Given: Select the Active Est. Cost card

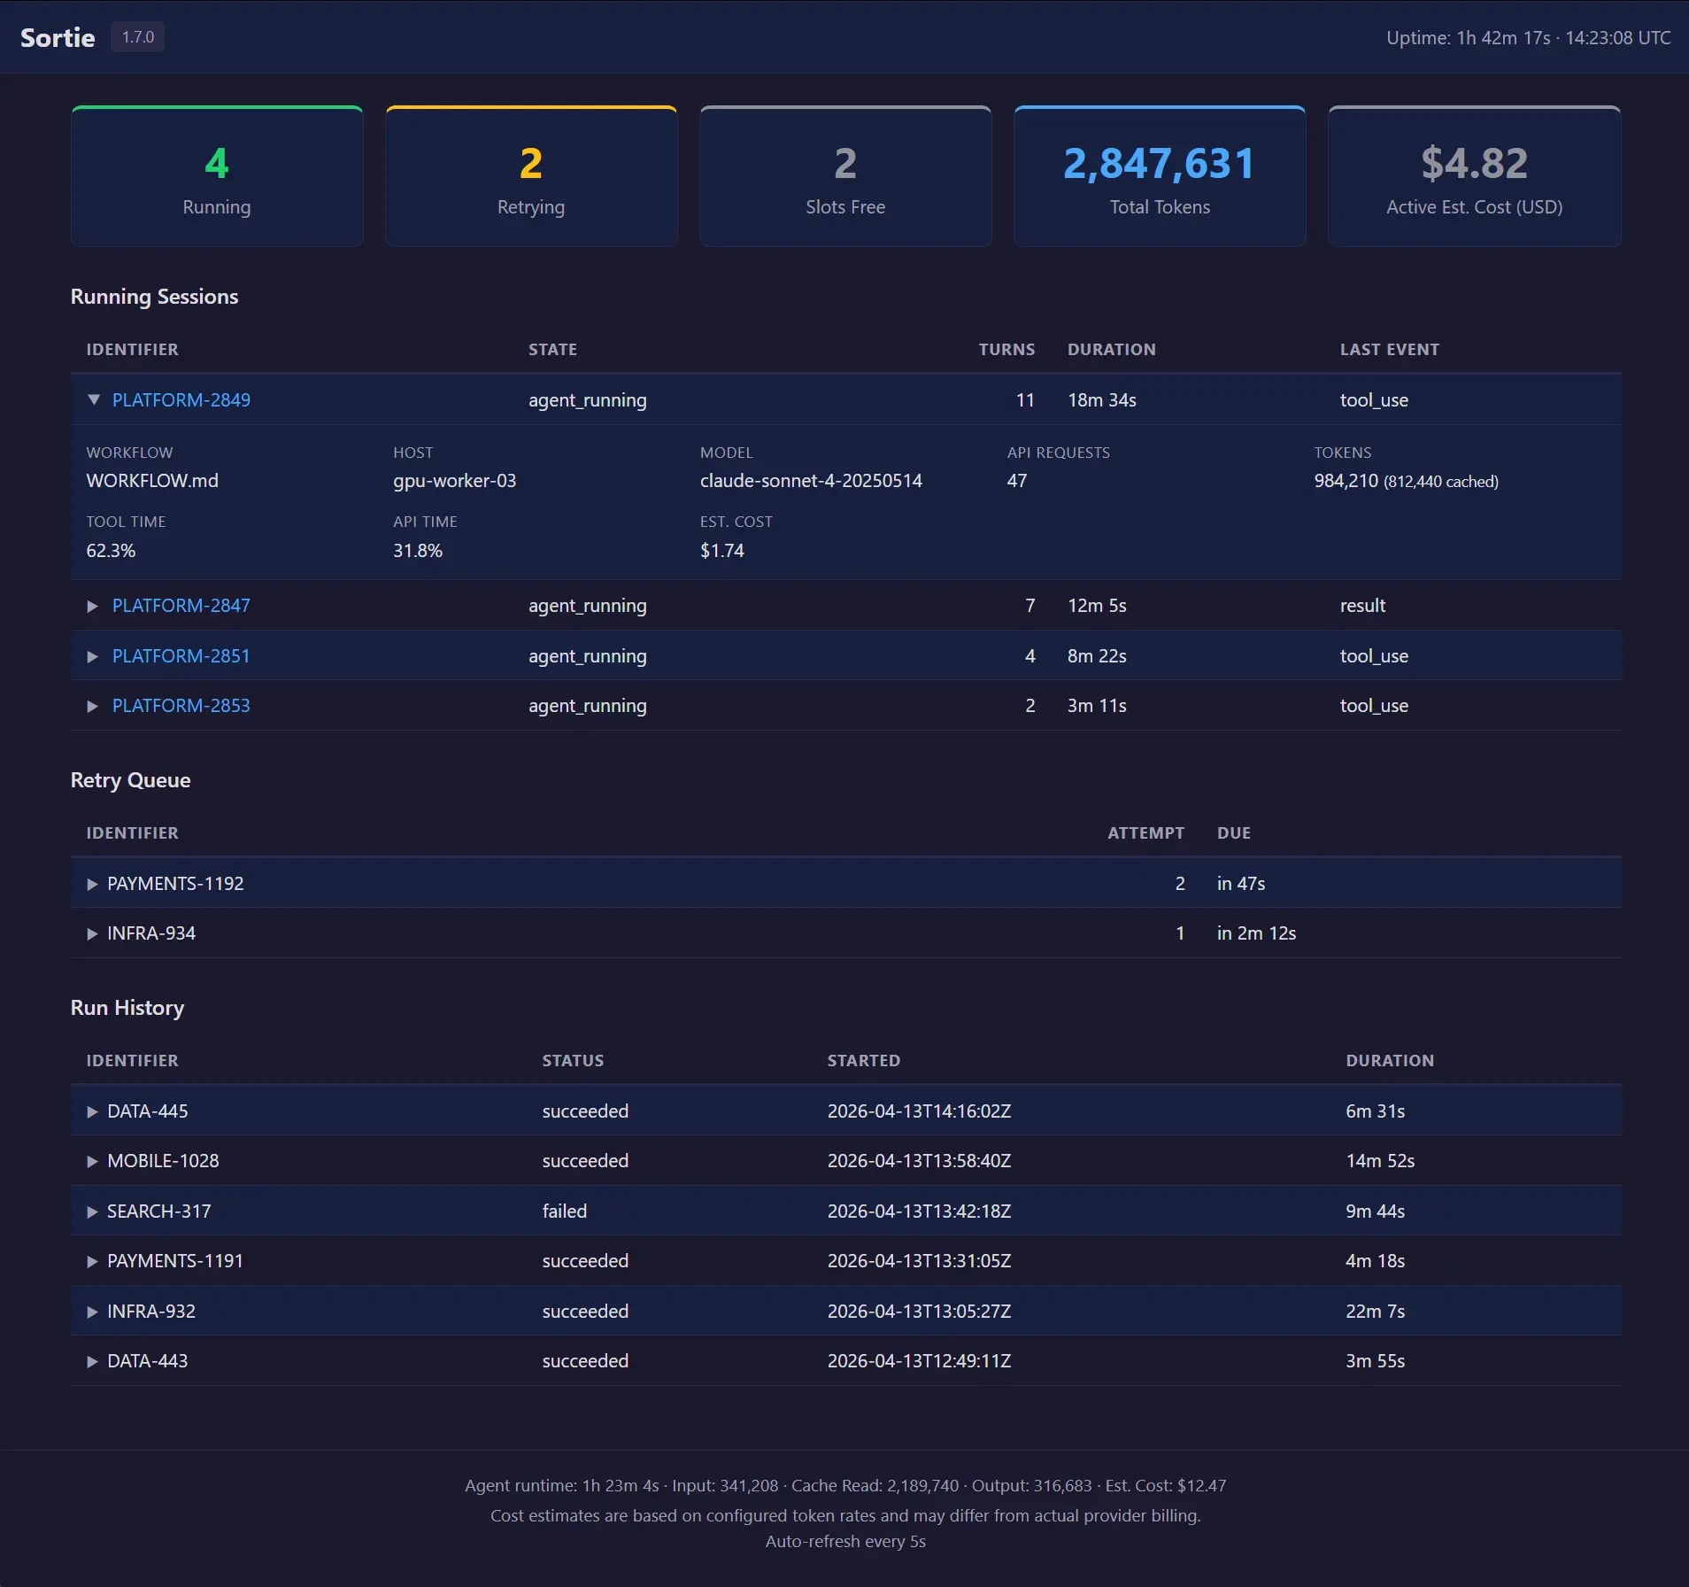Looking at the screenshot, I should pyautogui.click(x=1475, y=176).
